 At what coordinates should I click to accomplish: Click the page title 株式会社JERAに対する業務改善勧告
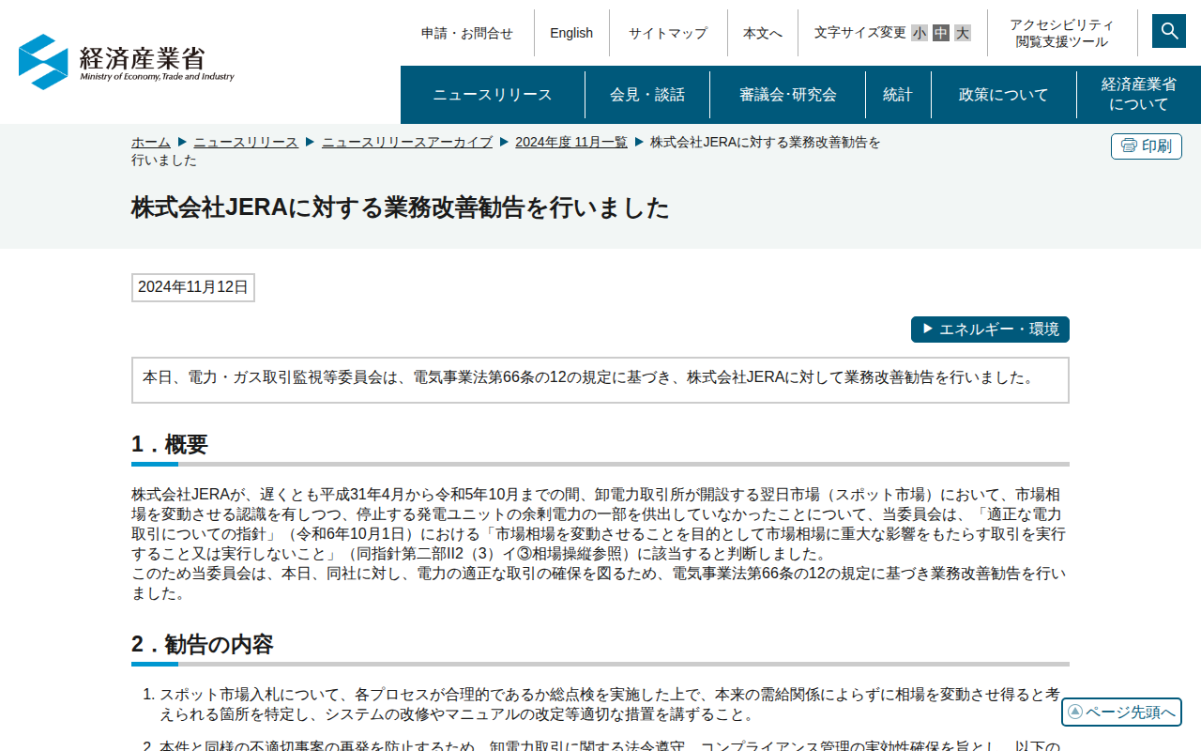[x=401, y=207]
